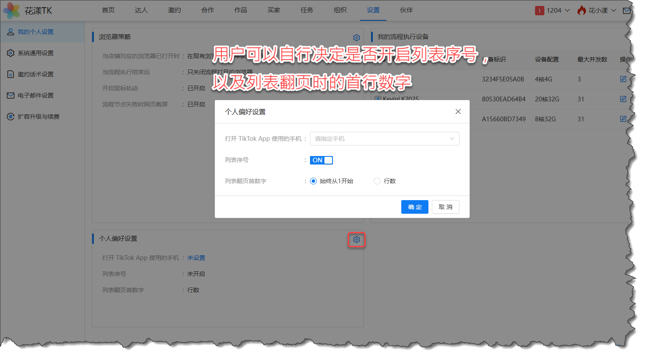
Task: Click the red notification badge icon
Action: tap(539, 11)
